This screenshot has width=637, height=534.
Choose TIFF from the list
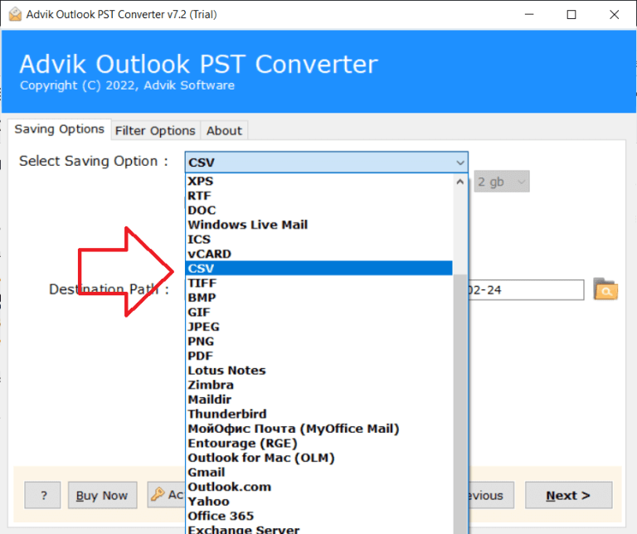318,283
